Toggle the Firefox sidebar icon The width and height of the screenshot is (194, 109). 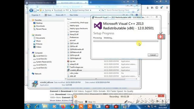coord(157,8)
